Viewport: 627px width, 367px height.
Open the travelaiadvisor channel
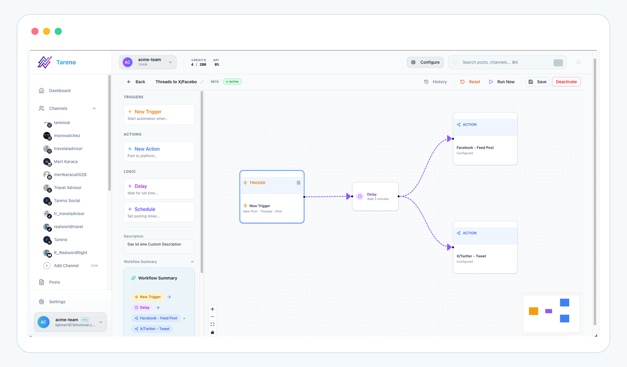(x=68, y=149)
